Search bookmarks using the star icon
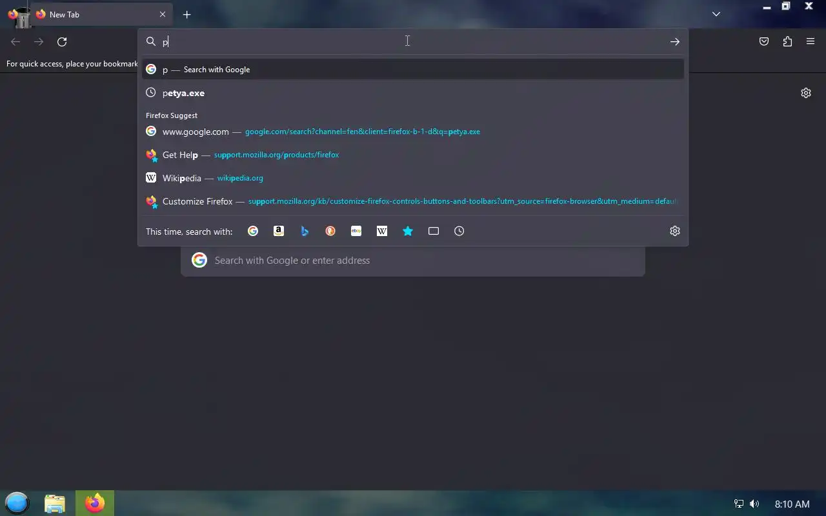 408,231
